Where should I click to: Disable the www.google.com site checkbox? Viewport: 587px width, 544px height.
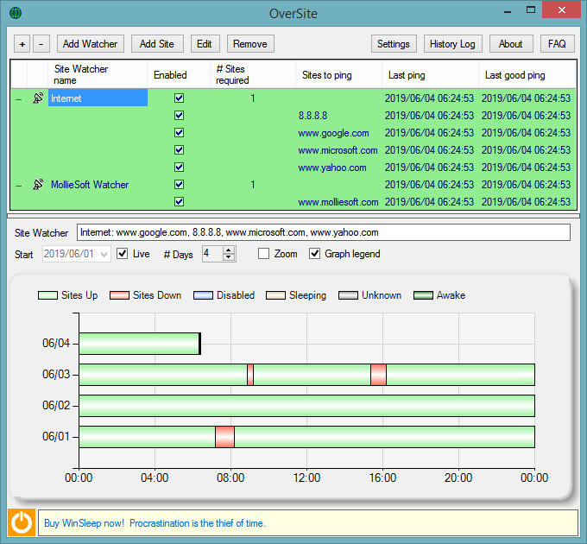(179, 132)
